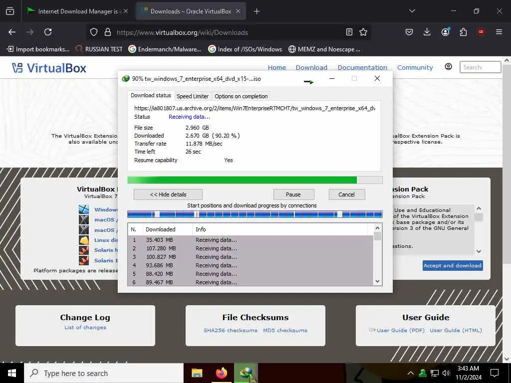Bookmark this page with the star icon
Screen dimensions: 511x383
pyautogui.click(x=363, y=32)
